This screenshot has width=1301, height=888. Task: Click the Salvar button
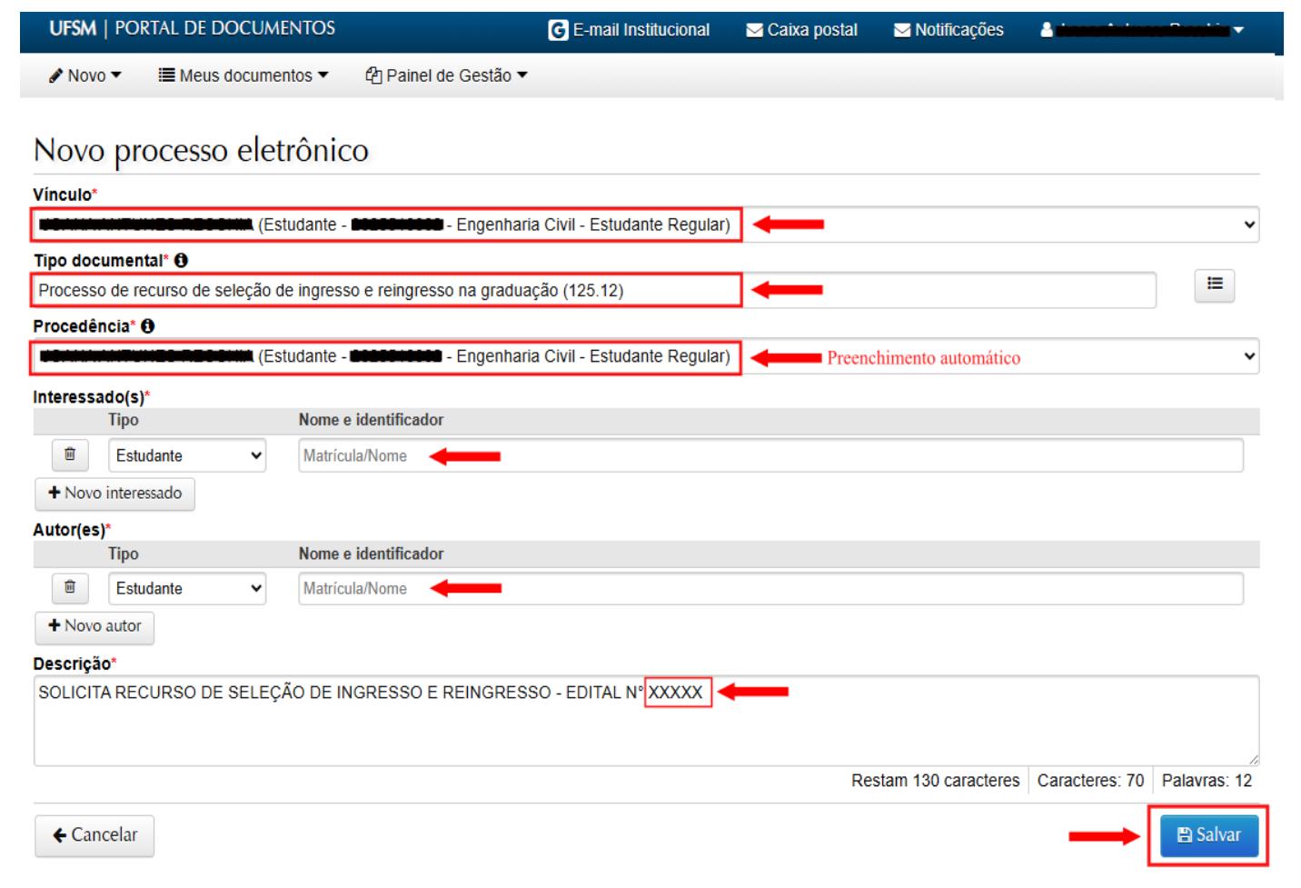coord(1208,835)
